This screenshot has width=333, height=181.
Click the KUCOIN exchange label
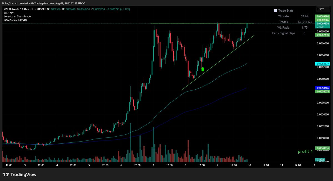pyautogui.click(x=41, y=9)
